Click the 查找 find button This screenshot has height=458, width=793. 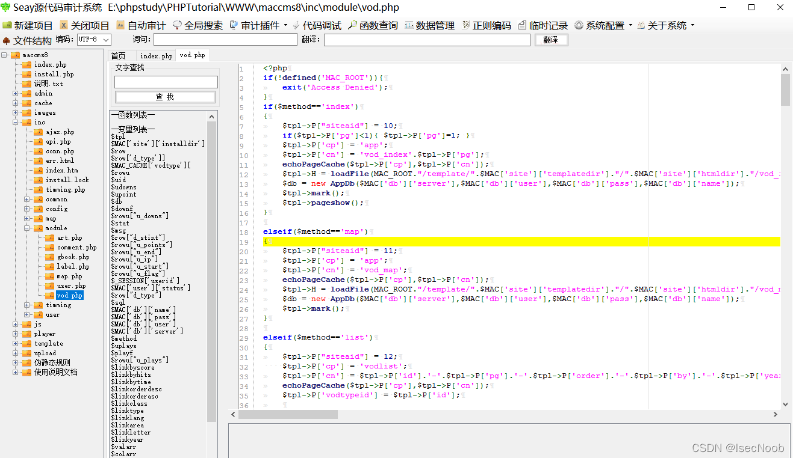pyautogui.click(x=165, y=97)
